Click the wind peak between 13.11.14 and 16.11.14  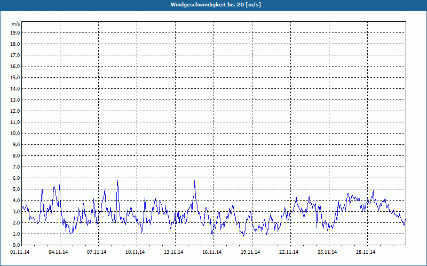(195, 181)
